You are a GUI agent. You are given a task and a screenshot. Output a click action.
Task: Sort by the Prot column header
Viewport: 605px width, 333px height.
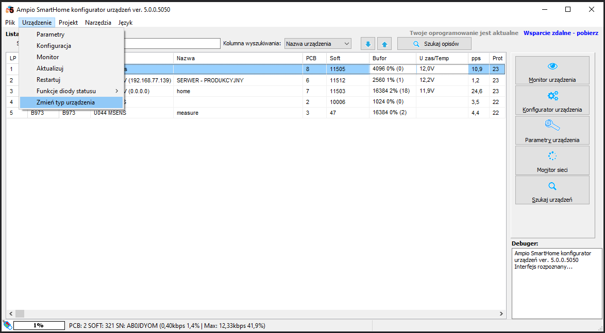(x=497, y=58)
